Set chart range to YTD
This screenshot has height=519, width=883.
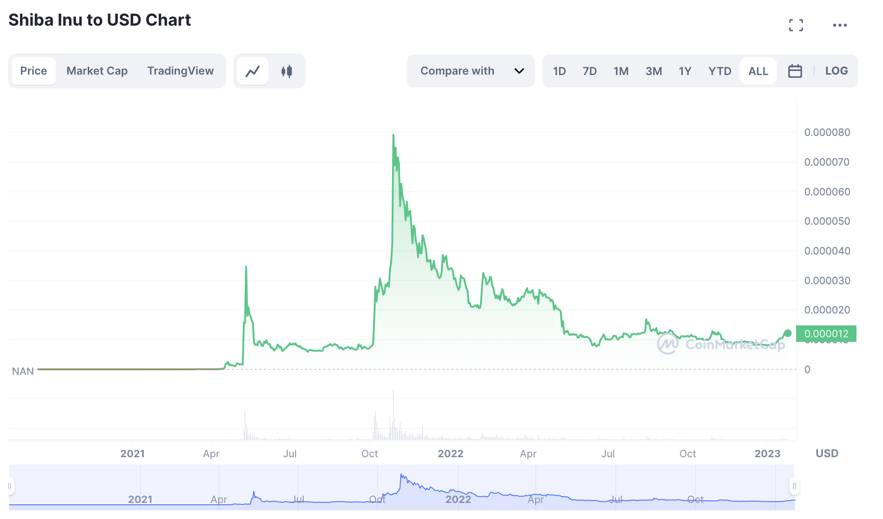click(720, 71)
